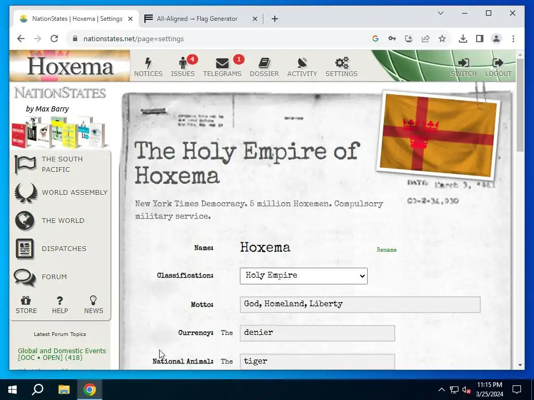Click into the Motto field
The height and width of the screenshot is (400, 534).
pyautogui.click(x=360, y=304)
